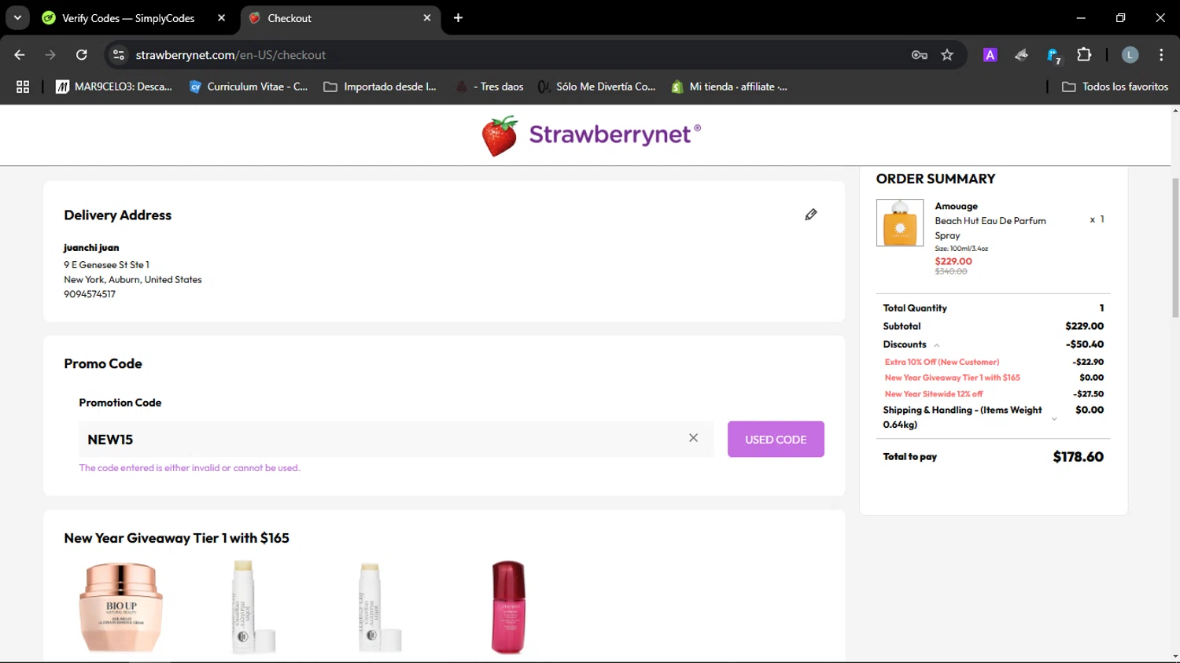Pick the first lip balm stick gift
The height and width of the screenshot is (663, 1180).
pyautogui.click(x=253, y=607)
